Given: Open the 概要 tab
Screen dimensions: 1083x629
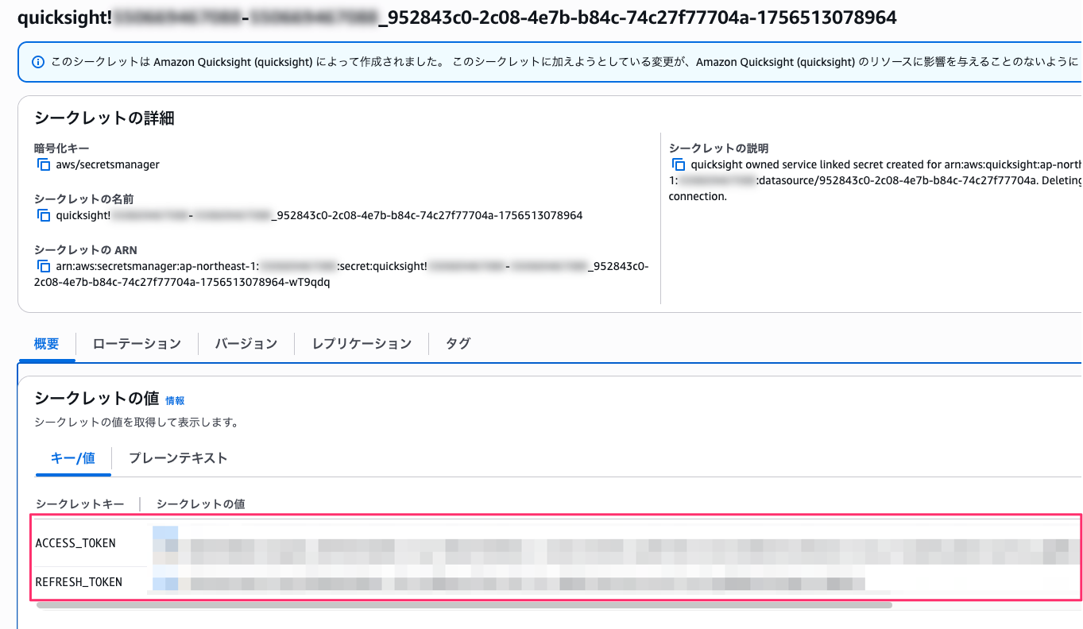Looking at the screenshot, I should click(x=47, y=344).
